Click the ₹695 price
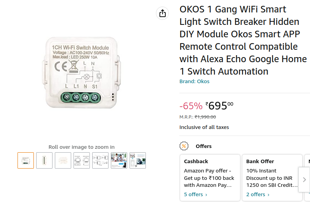Screen dimensions: 310x202 (219, 106)
